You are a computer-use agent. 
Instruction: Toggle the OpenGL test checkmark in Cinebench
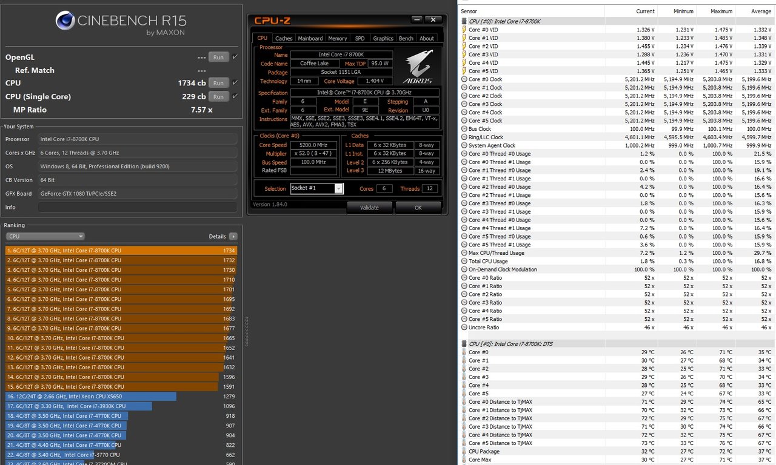(x=235, y=57)
